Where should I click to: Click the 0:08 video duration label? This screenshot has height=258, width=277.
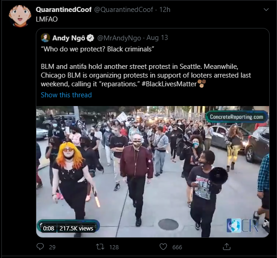[x=48, y=228]
